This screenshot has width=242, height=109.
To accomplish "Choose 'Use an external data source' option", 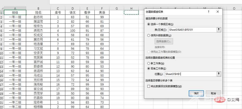I will (159, 36).
